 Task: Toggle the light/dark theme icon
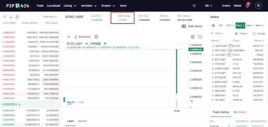coord(194,6)
